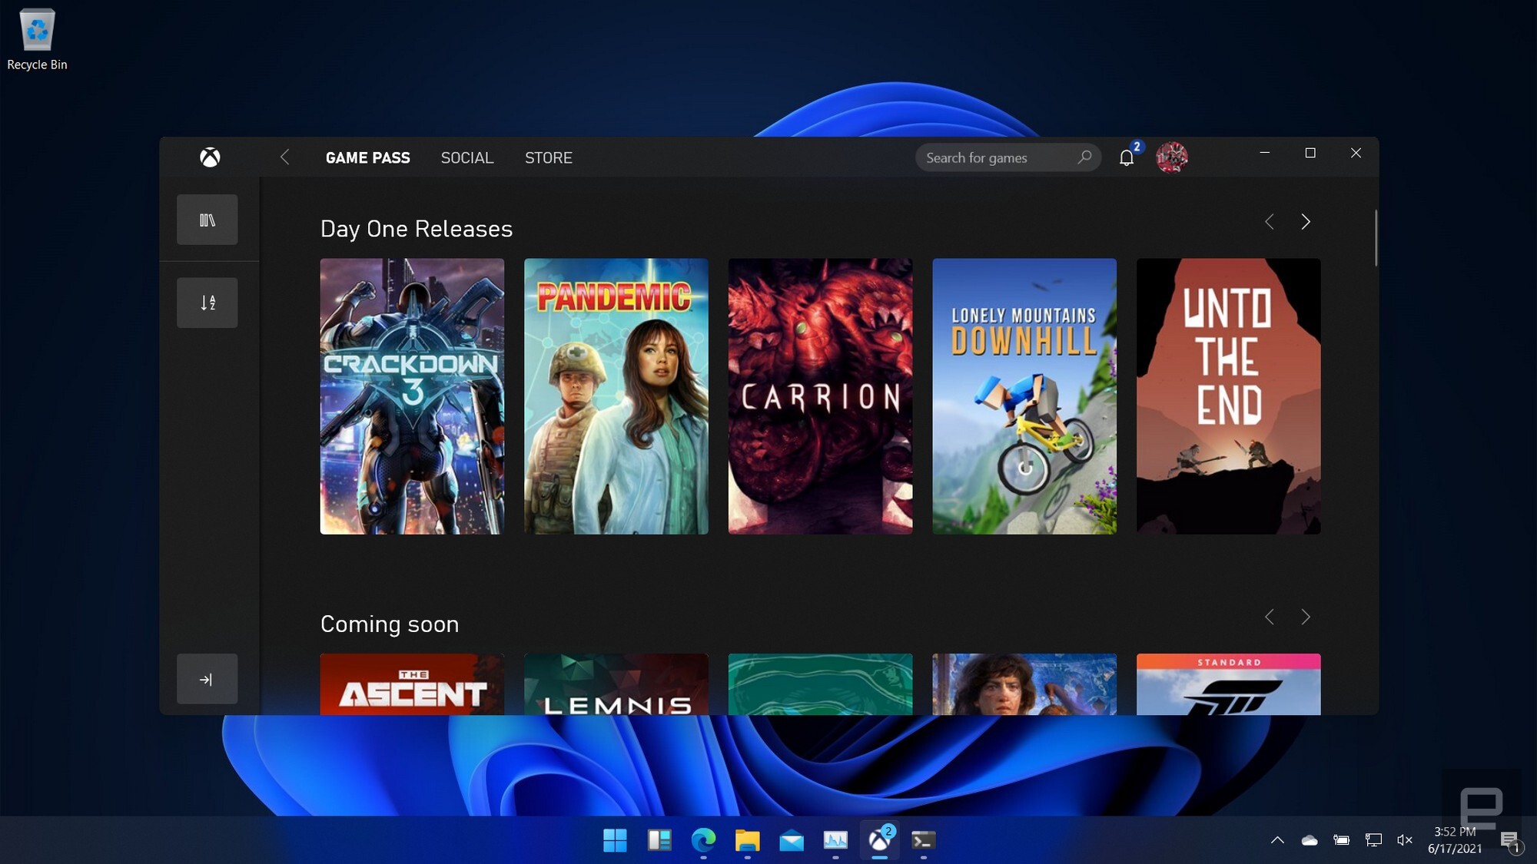This screenshot has height=864, width=1537.
Task: Go back with the back arrow
Action: [284, 157]
